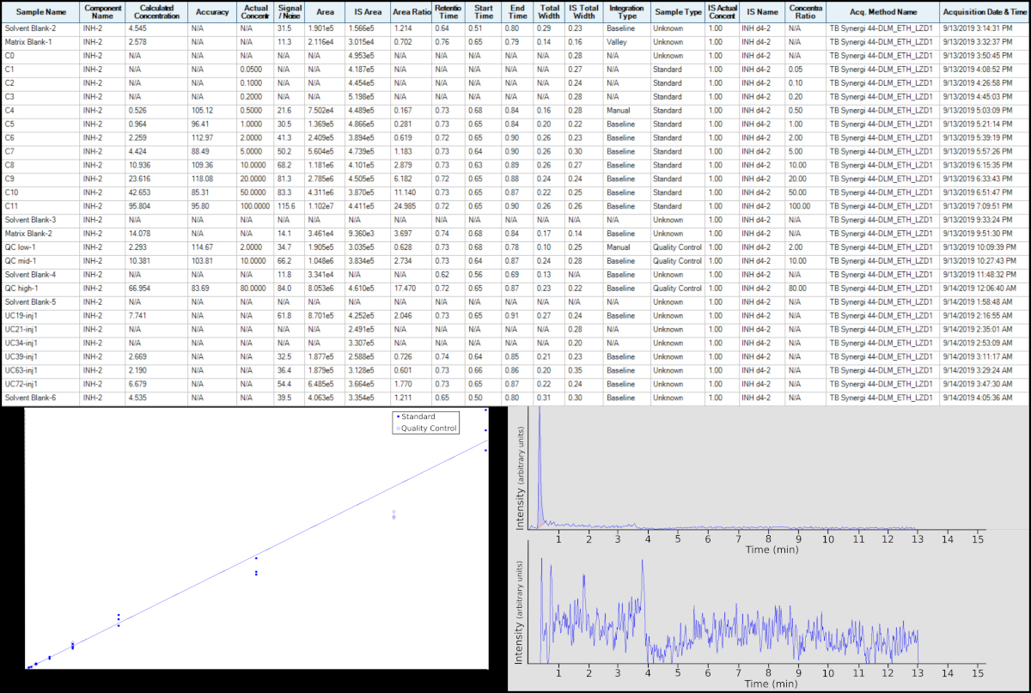Click the IS Name column header
This screenshot has width=1031, height=693.
coord(761,12)
